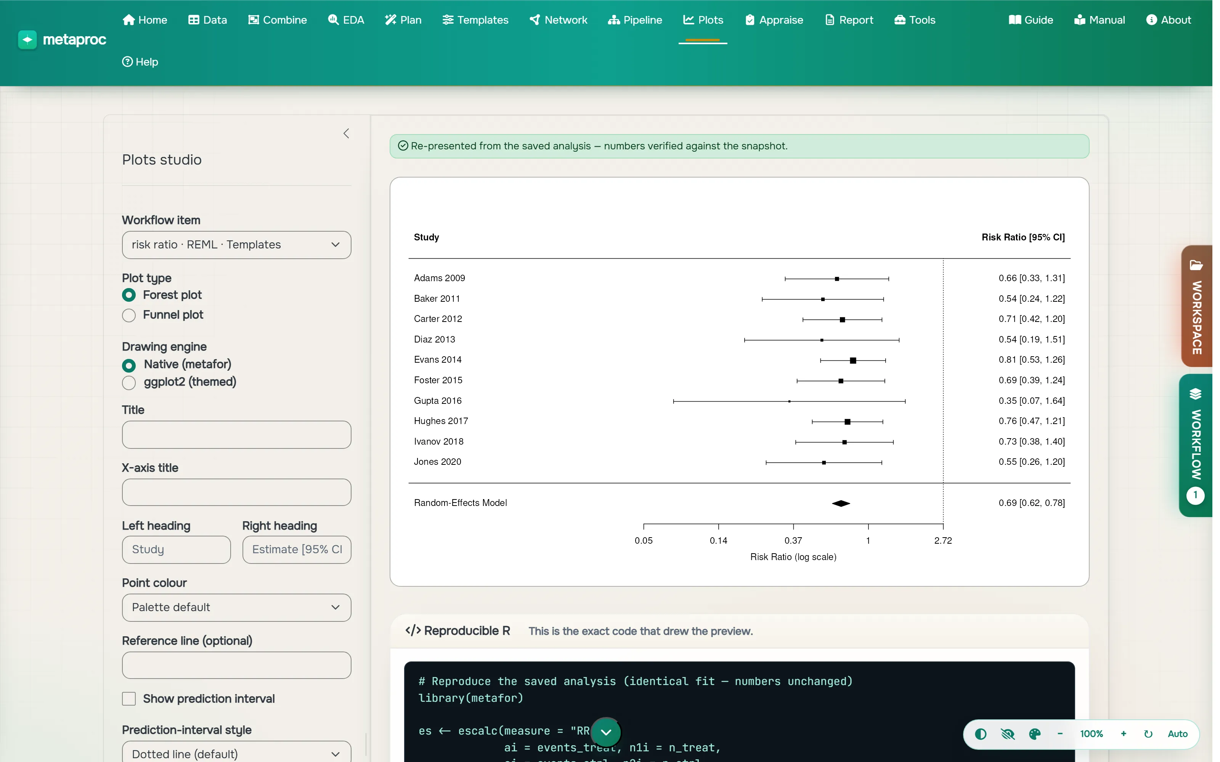Screen dimensions: 1220x762
Task: Click the minus zoom-out button
Action: 1060,734
